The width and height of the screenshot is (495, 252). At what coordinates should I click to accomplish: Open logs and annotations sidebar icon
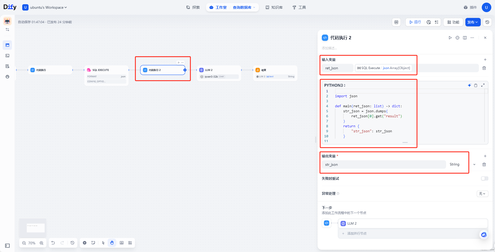pos(7,66)
